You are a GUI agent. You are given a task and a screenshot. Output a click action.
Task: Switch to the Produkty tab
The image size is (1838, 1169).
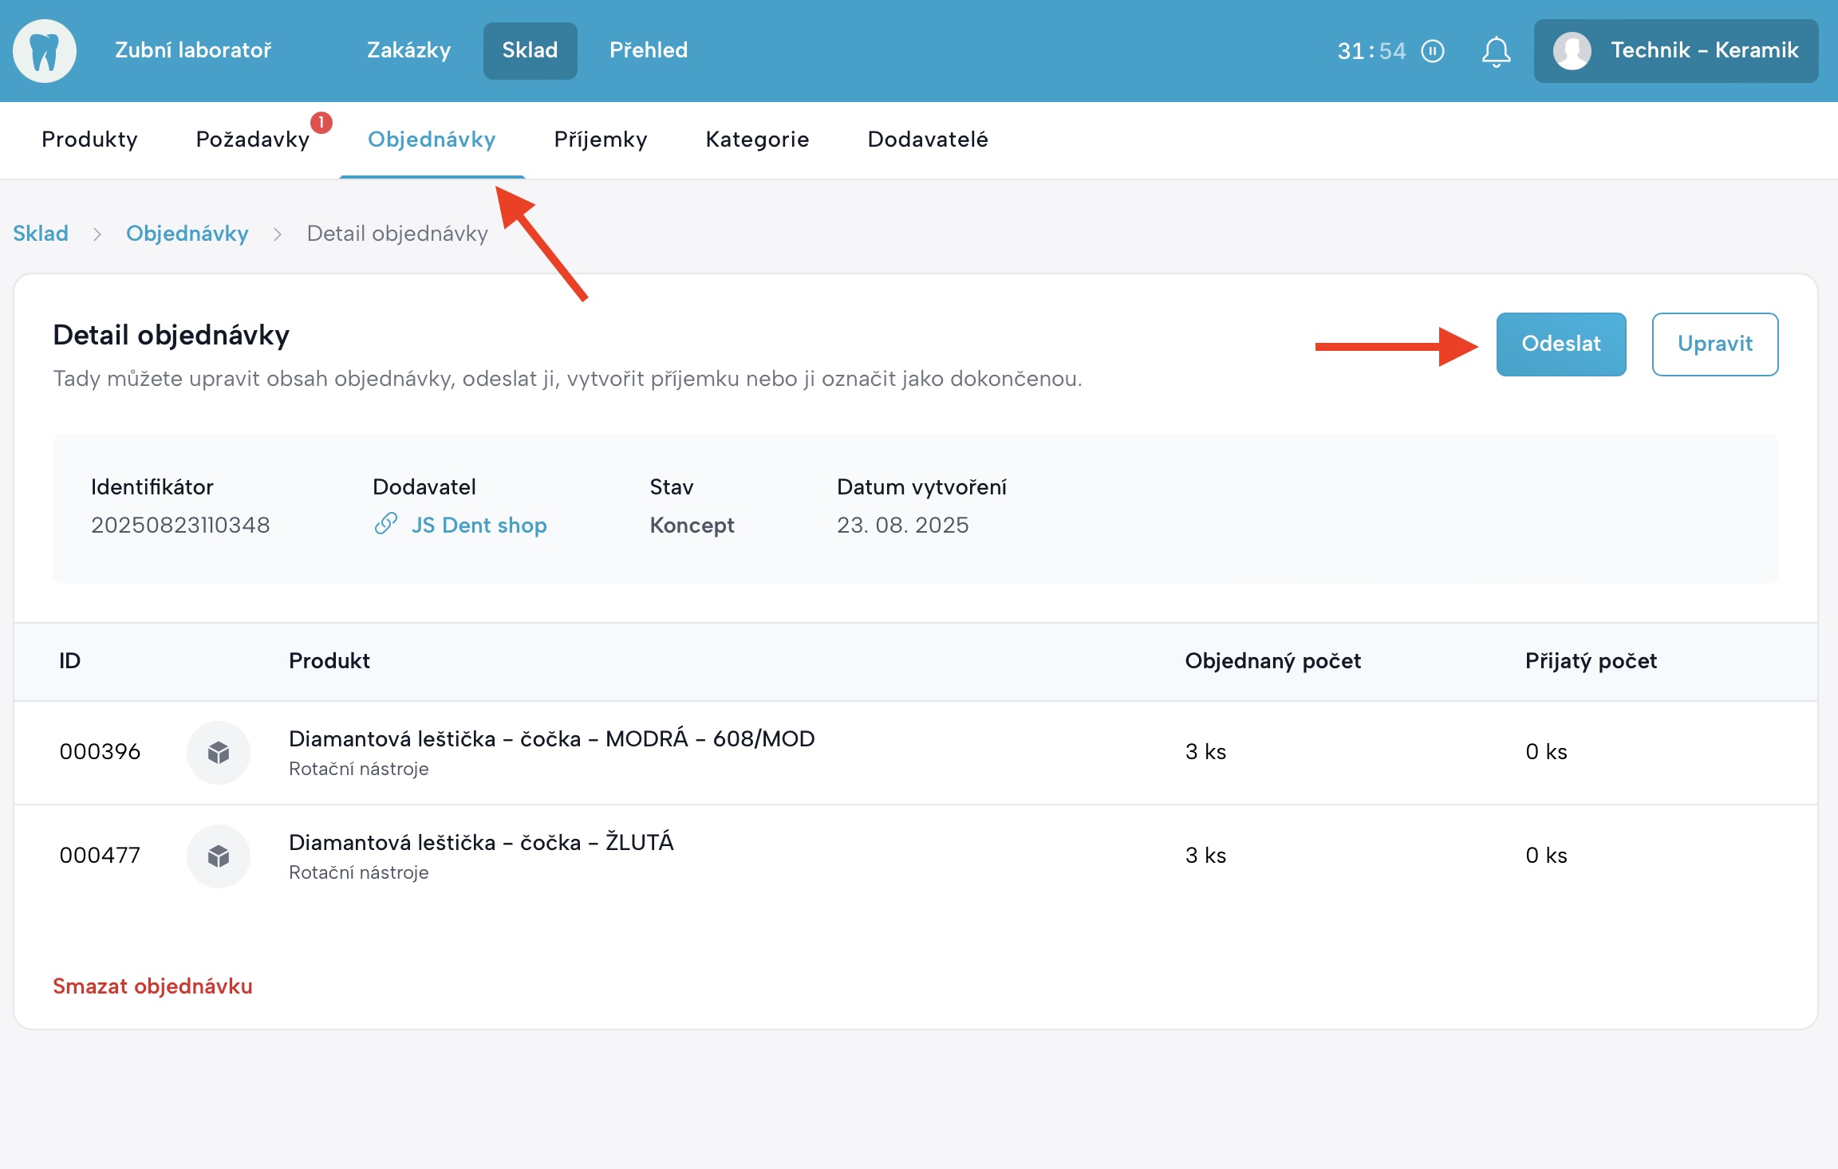(89, 140)
